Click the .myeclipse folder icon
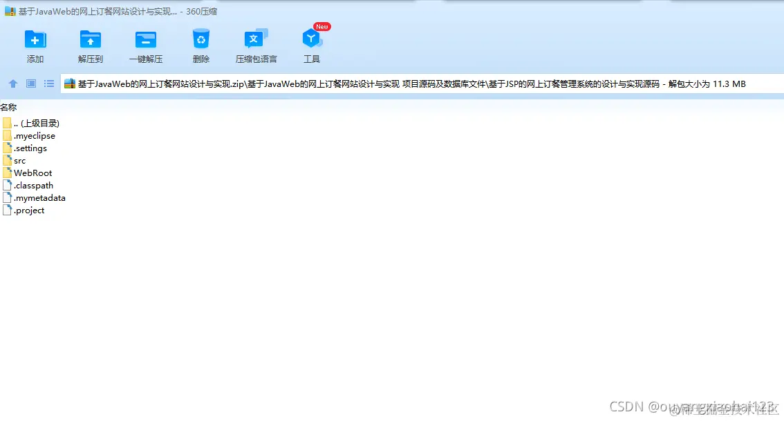Screen dimensions: 784x421 7,136
